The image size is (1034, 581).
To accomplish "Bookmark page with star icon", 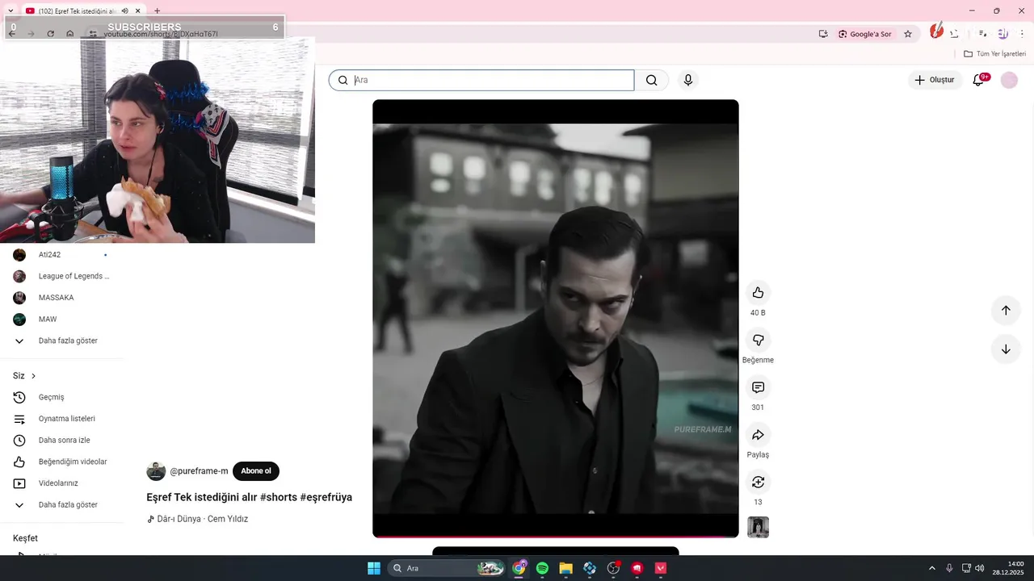I will click(908, 34).
